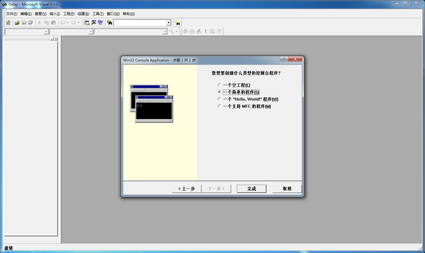Open the 帮助 menu
The height and width of the screenshot is (253, 425).
128,14
